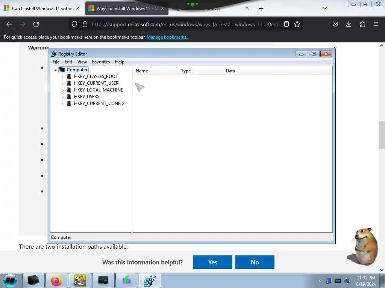Open the Favorites menu in Registry Editor
Viewport: 385px width, 288px height.
[101, 62]
